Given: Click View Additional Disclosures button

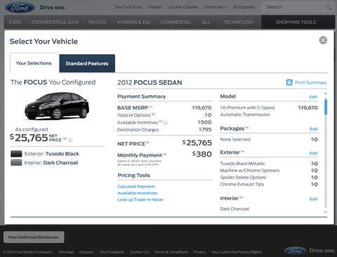Looking at the screenshot, I should [x=34, y=237].
